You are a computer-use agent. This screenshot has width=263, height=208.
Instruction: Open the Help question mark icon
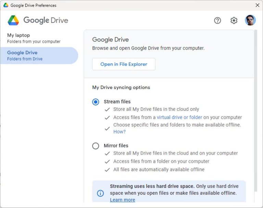217,21
